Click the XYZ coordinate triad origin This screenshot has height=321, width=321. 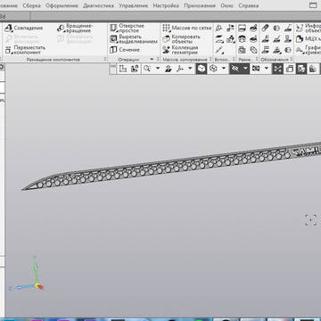click(37, 286)
